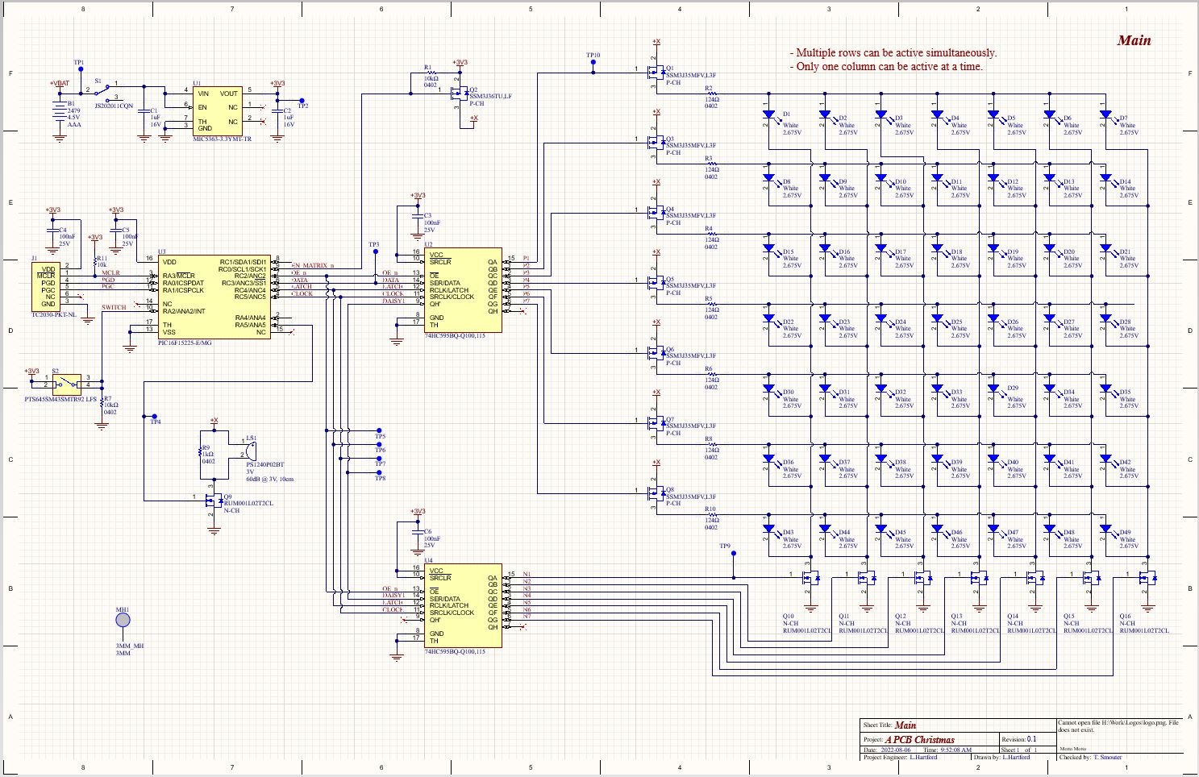This screenshot has width=1199, height=777.
Task: Click the EN_MATRIX_n net label
Action: pyautogui.click(x=312, y=265)
